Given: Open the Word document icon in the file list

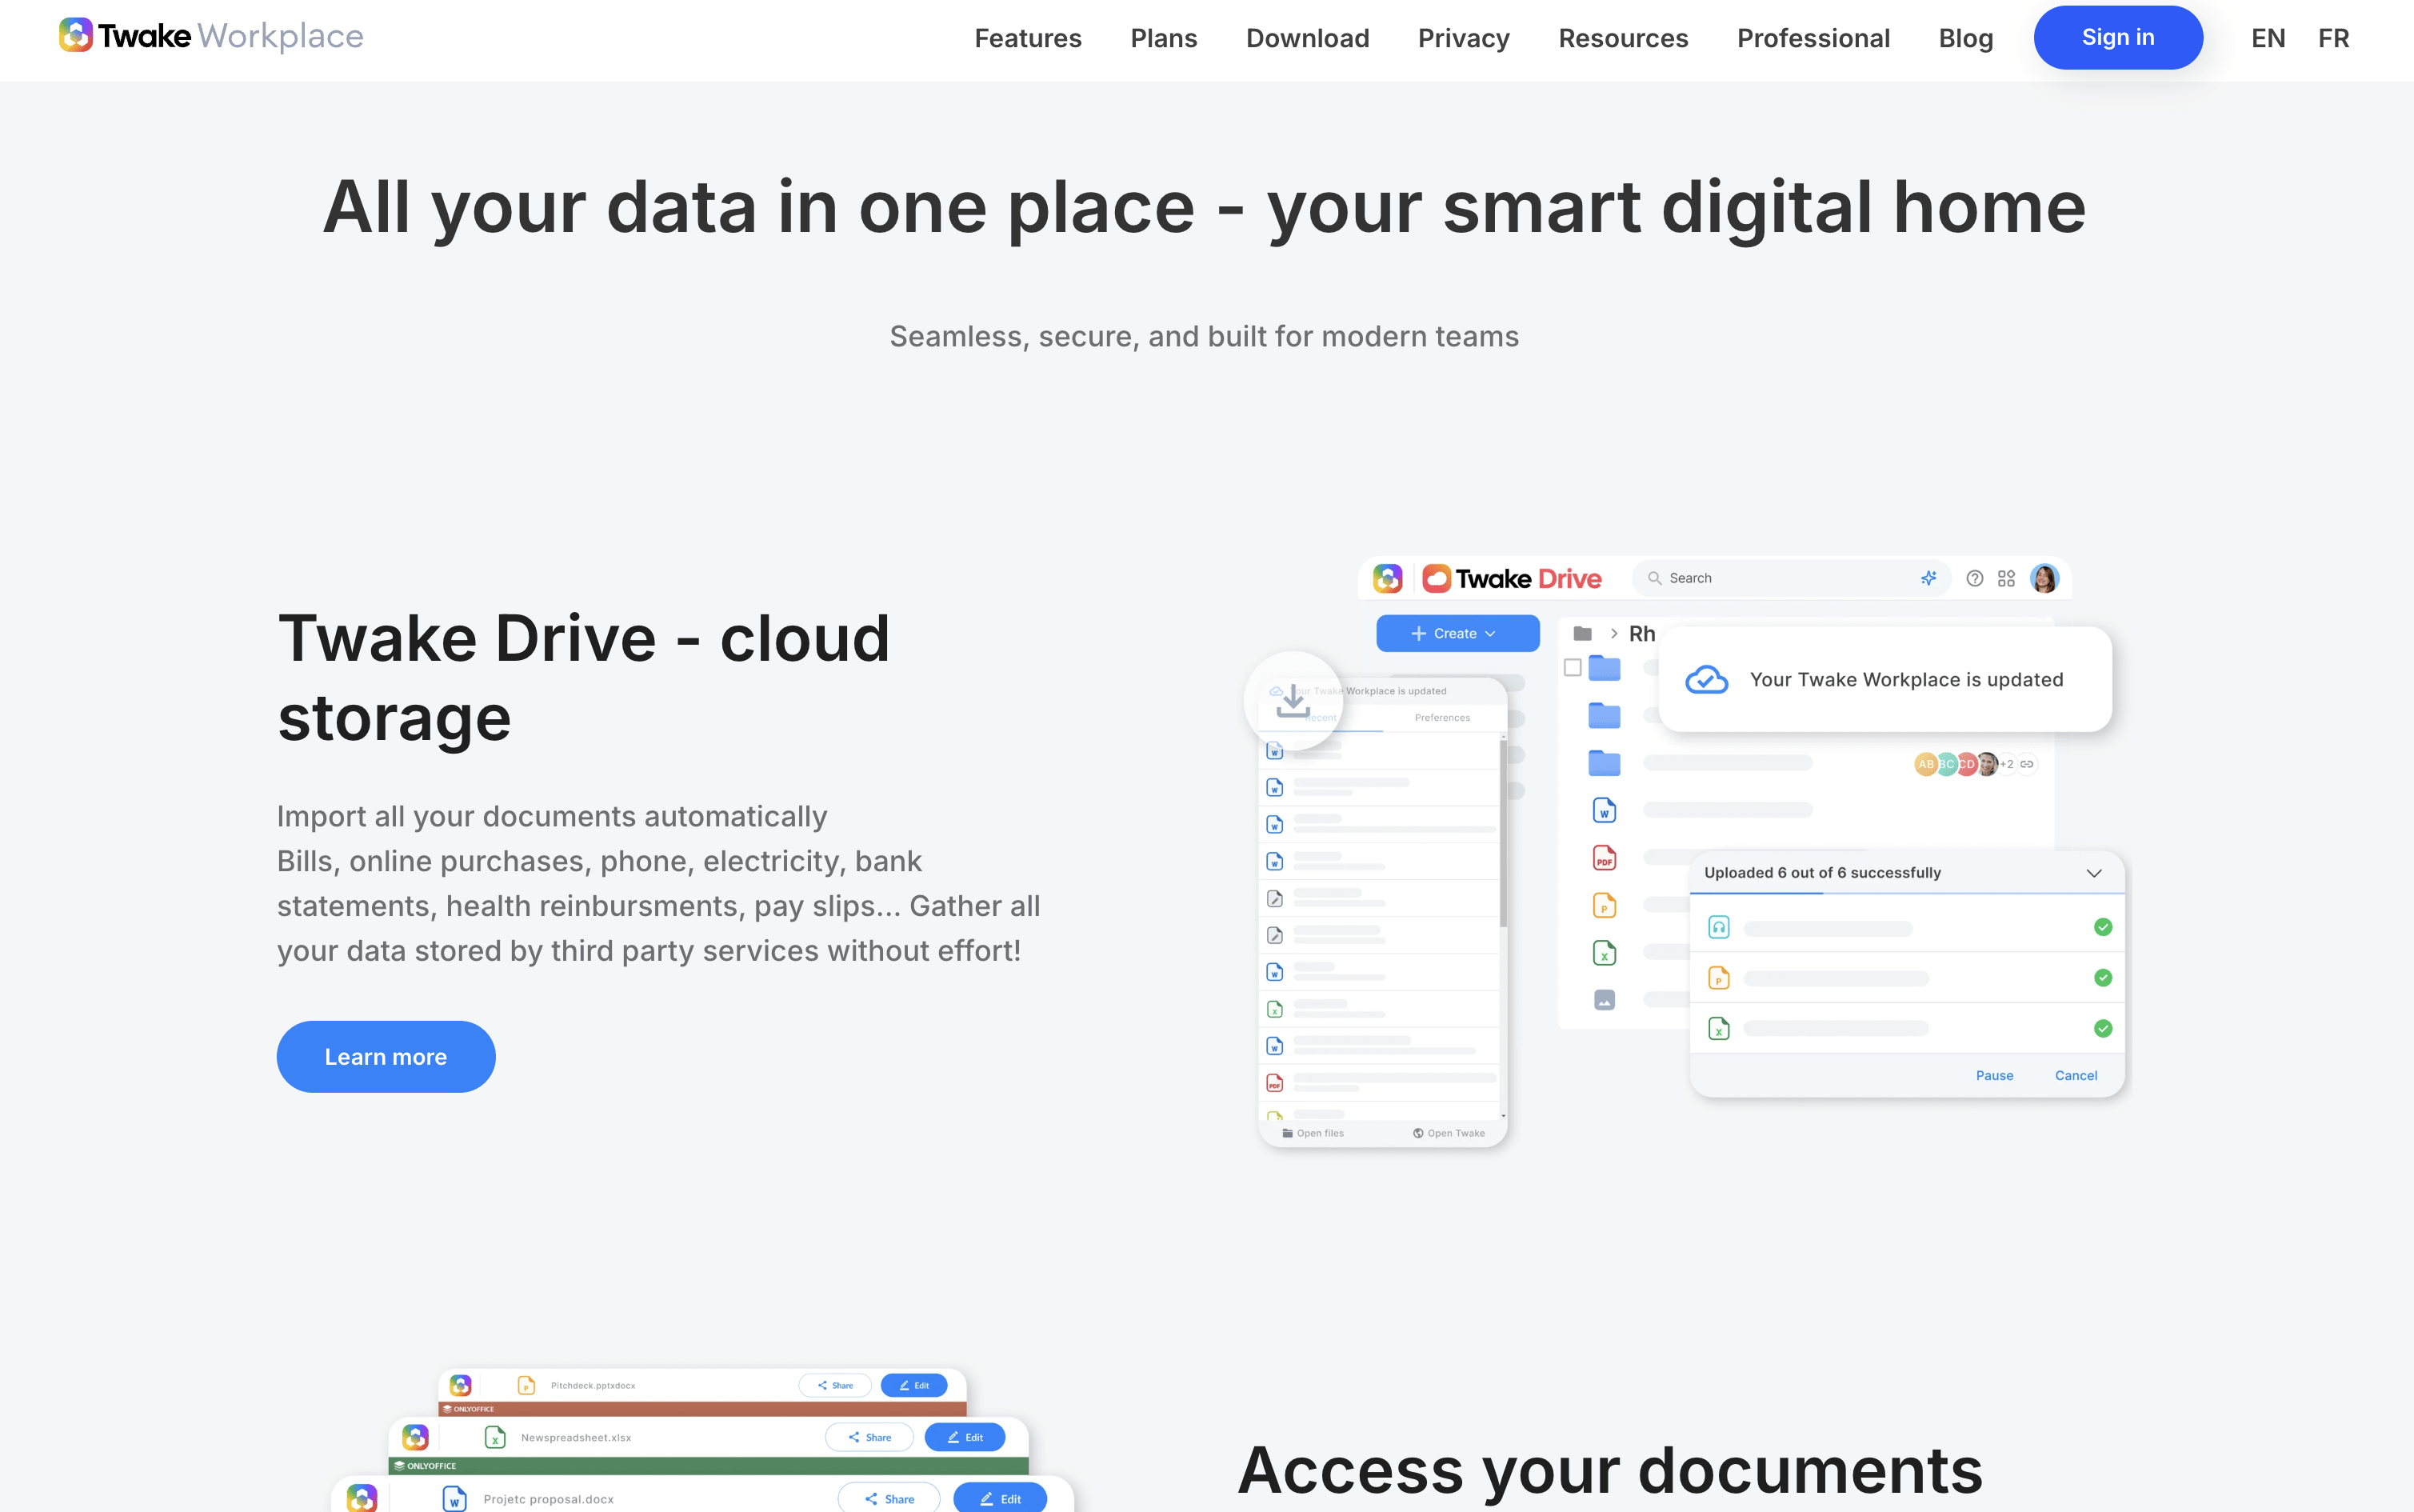Looking at the screenshot, I should coord(1605,811).
